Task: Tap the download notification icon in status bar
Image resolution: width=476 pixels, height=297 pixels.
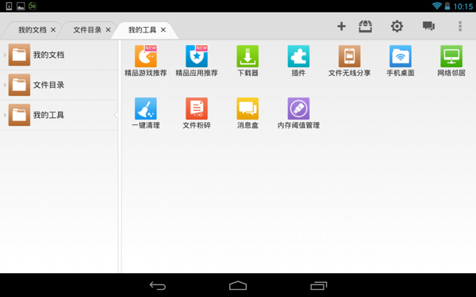Action: 9,6
